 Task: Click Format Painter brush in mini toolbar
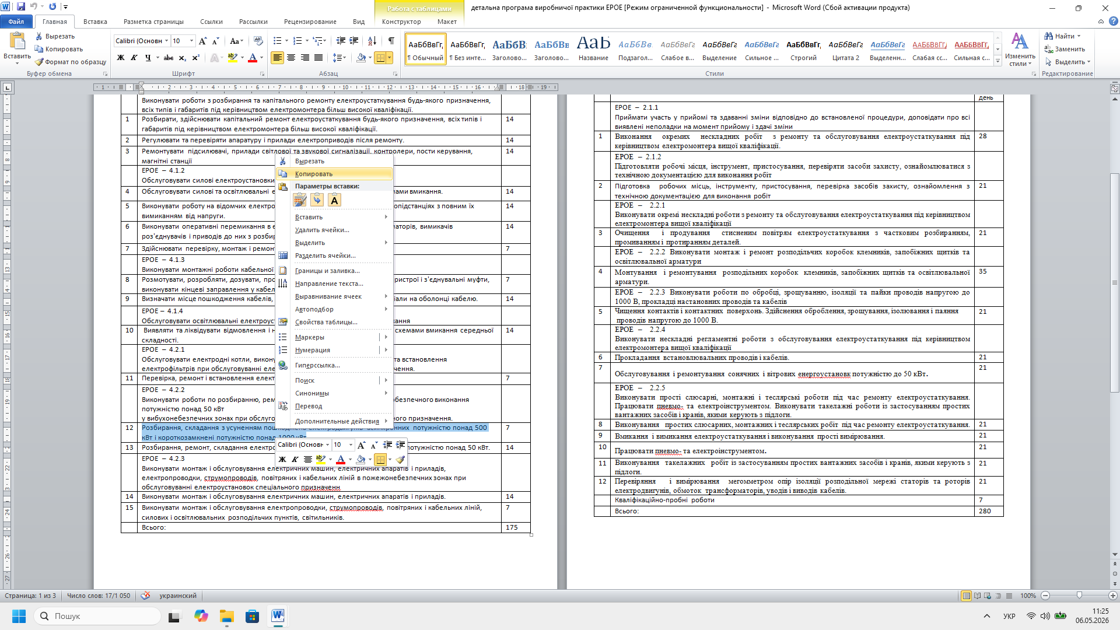(x=400, y=460)
